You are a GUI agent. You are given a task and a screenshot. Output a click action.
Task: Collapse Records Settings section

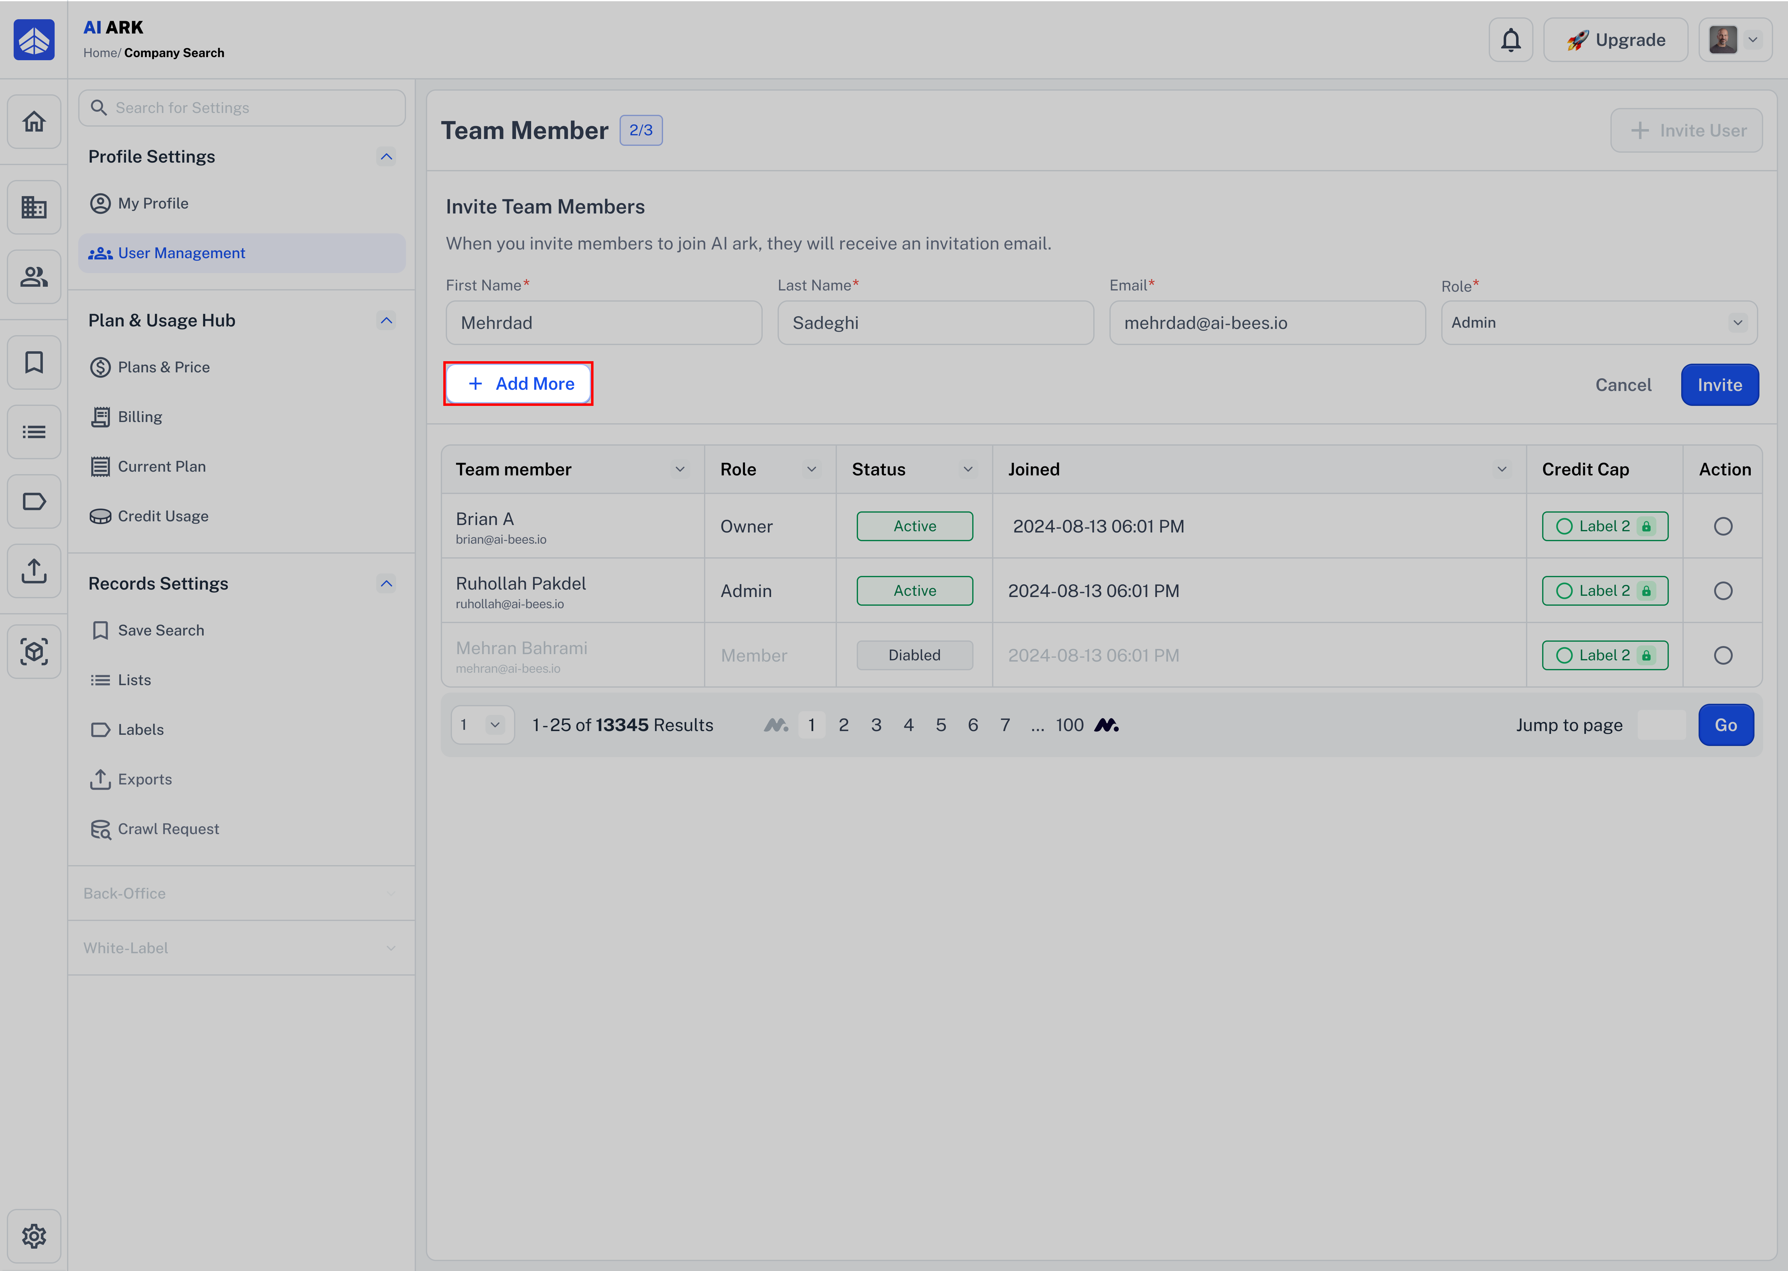pyautogui.click(x=386, y=584)
